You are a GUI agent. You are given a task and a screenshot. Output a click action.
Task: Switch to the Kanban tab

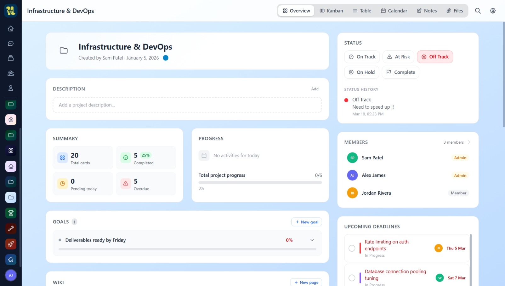(x=331, y=11)
